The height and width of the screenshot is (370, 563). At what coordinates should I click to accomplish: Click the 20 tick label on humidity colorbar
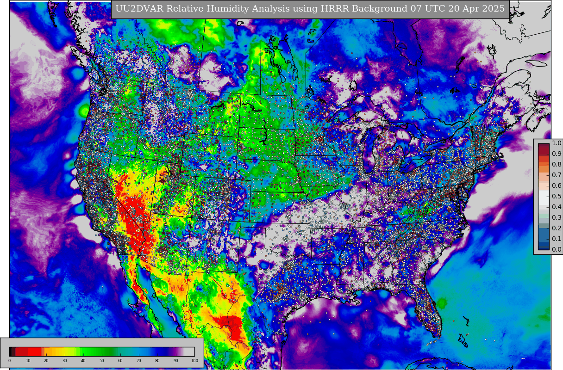pos(46,361)
